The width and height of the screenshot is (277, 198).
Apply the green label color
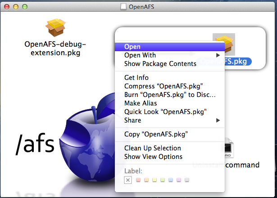163,180
